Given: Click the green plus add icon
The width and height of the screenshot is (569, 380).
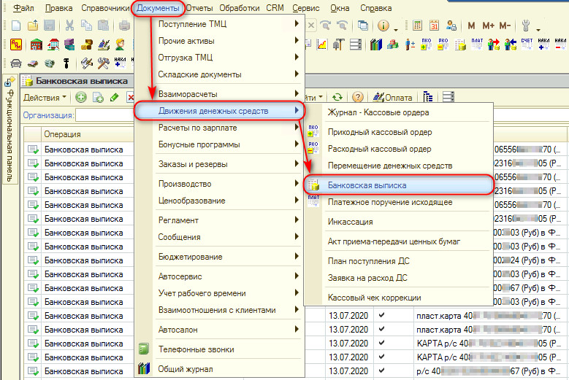Looking at the screenshot, I should [81, 98].
